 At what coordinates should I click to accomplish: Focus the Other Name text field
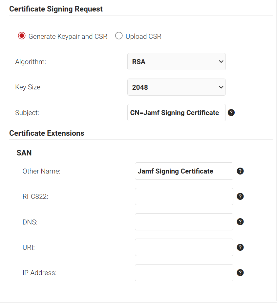pos(184,171)
